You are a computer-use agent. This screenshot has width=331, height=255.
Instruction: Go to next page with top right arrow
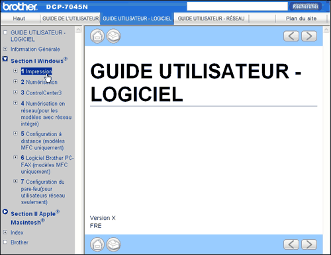pyautogui.click(x=309, y=36)
